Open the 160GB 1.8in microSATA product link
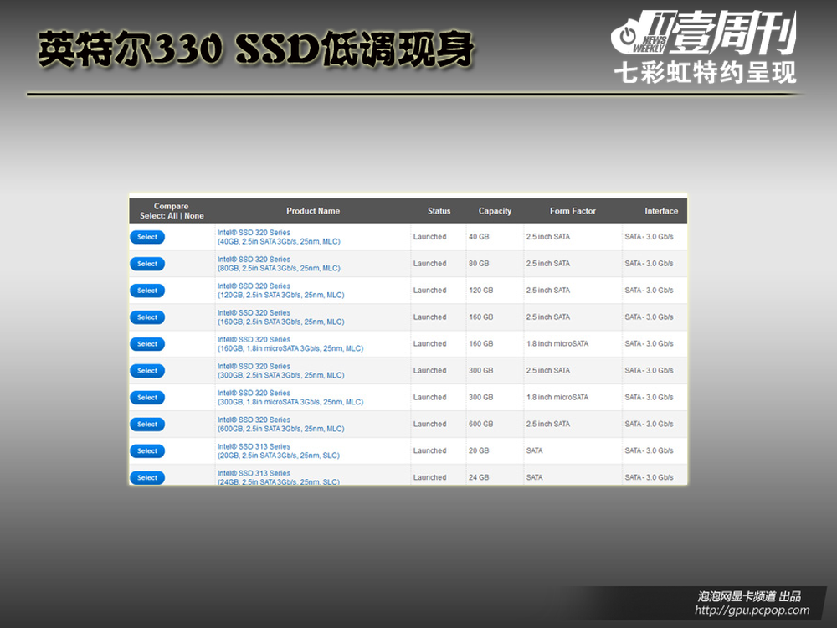Screen dimensions: 837x628 pyautogui.click(x=290, y=344)
